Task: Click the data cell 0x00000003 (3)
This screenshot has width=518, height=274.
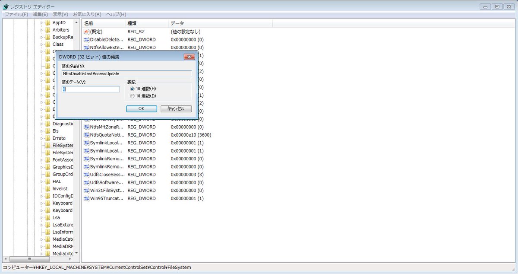Action: click(187, 175)
